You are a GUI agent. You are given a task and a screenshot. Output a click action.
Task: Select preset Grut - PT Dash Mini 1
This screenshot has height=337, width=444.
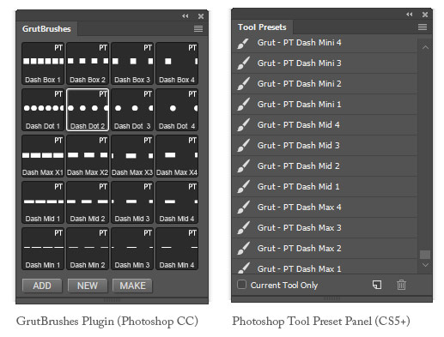(x=325, y=105)
